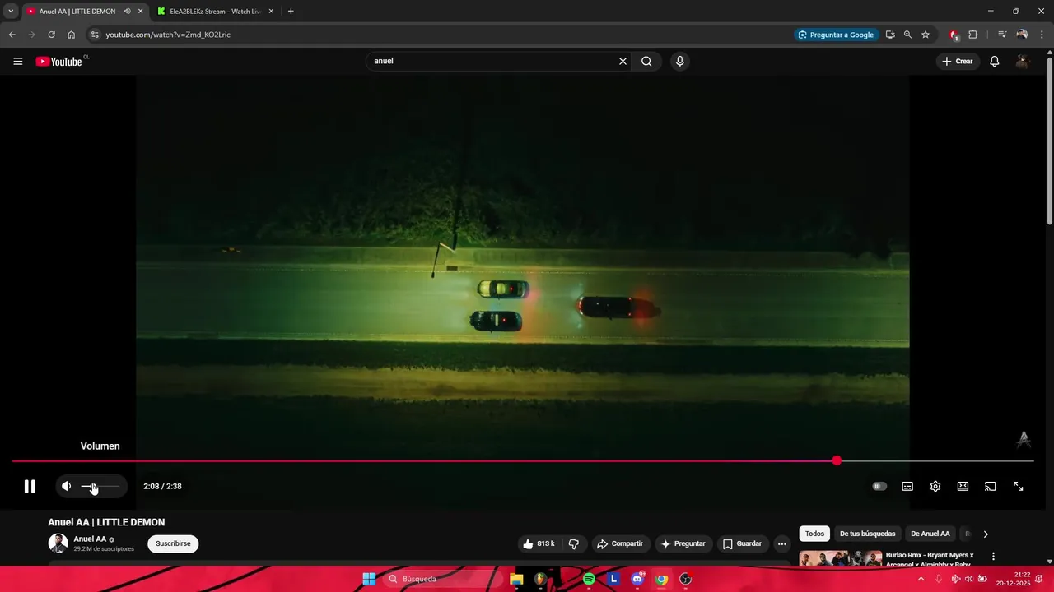The width and height of the screenshot is (1054, 592).
Task: Open the Chrome profile avatar
Action: (x=1022, y=35)
